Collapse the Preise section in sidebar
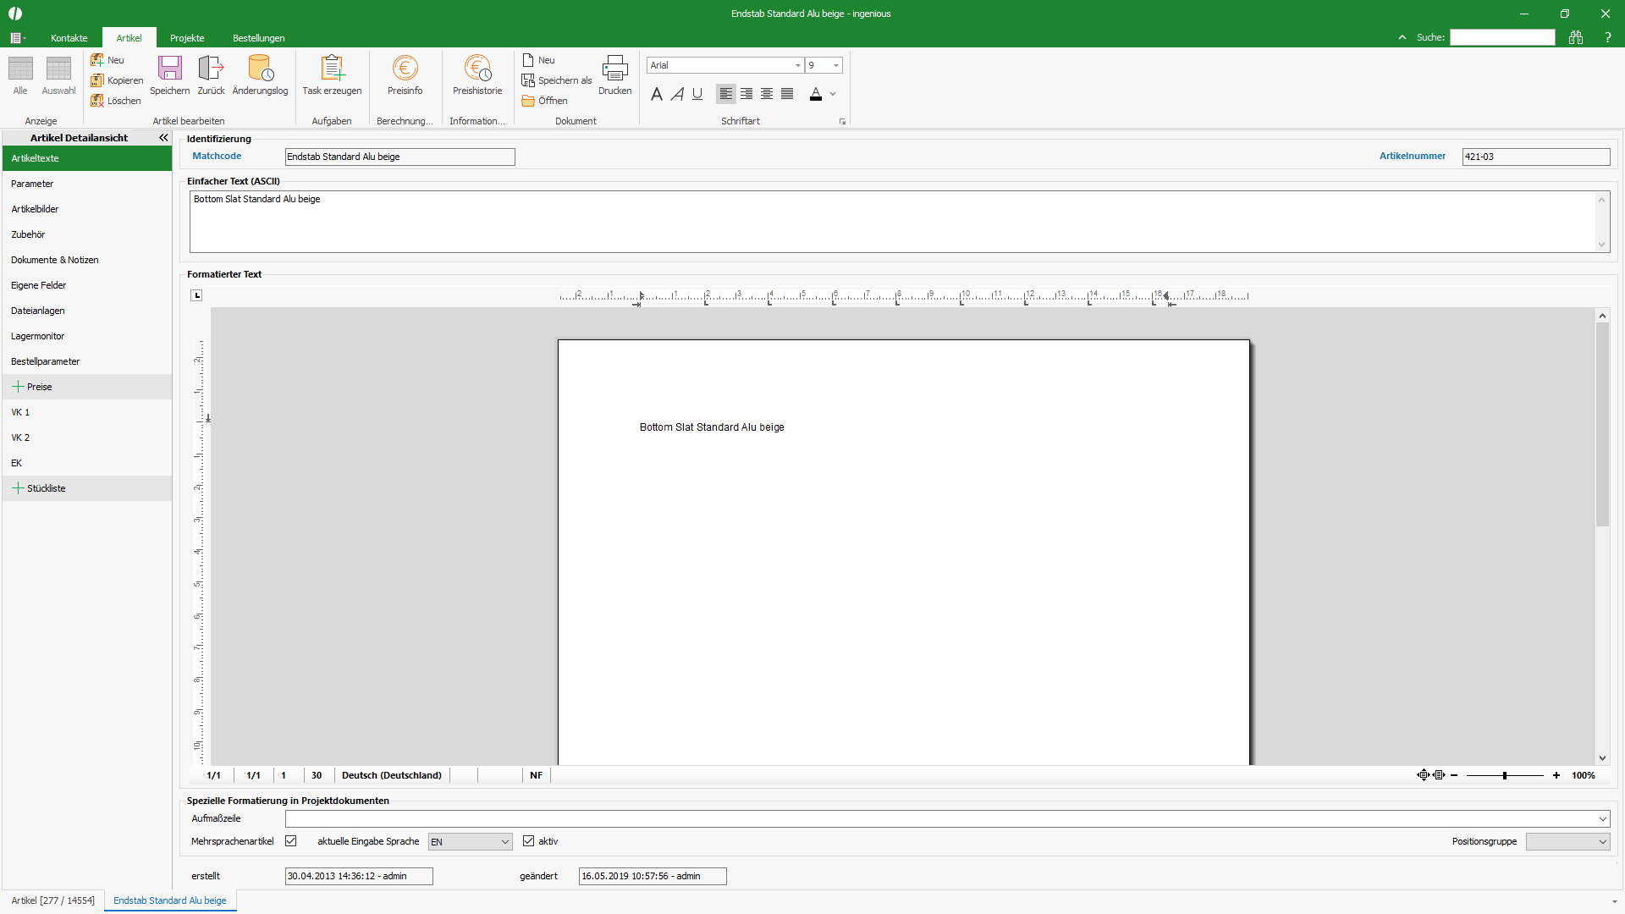This screenshot has width=1625, height=914. 18,387
